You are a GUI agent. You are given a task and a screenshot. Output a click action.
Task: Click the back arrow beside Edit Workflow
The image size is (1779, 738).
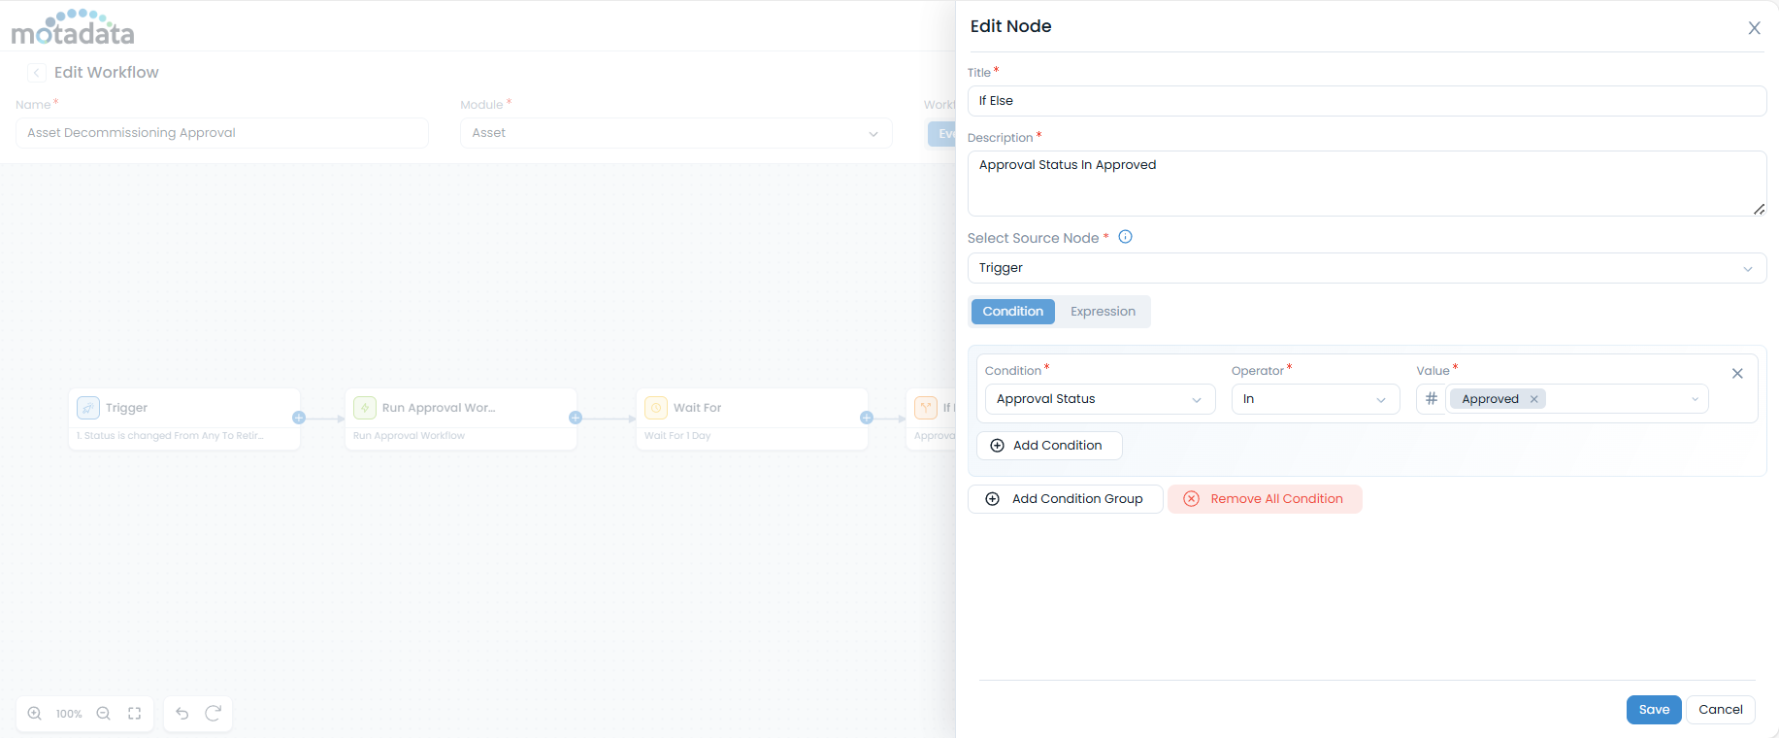tap(37, 73)
